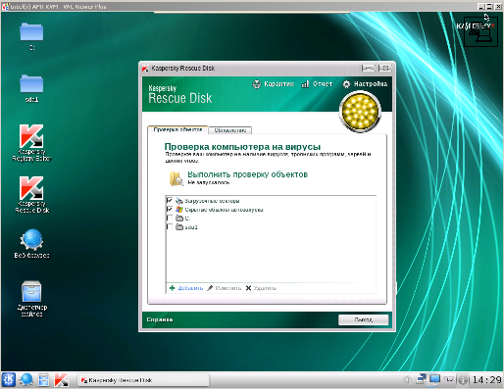Click the Удалить X delete icon
This screenshot has height=389, width=504.
tap(248, 288)
